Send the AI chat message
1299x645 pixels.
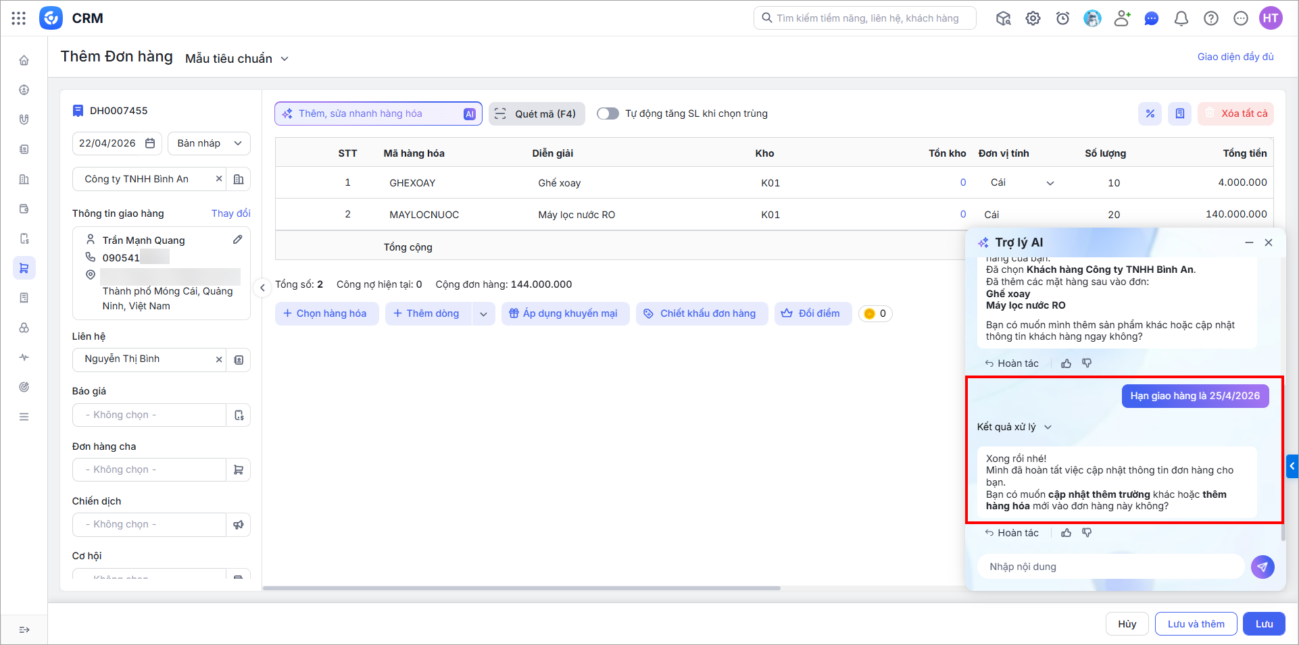coord(1263,567)
